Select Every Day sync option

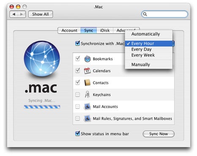click(149, 49)
